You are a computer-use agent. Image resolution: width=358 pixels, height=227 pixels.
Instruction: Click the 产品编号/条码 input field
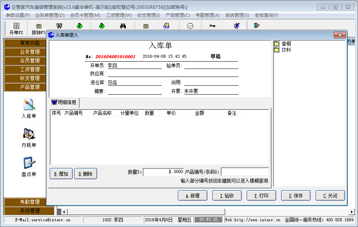[245, 172]
